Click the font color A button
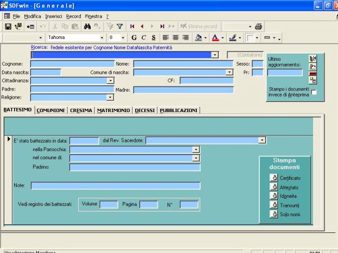The width and height of the screenshot is (338, 253). 215,38
